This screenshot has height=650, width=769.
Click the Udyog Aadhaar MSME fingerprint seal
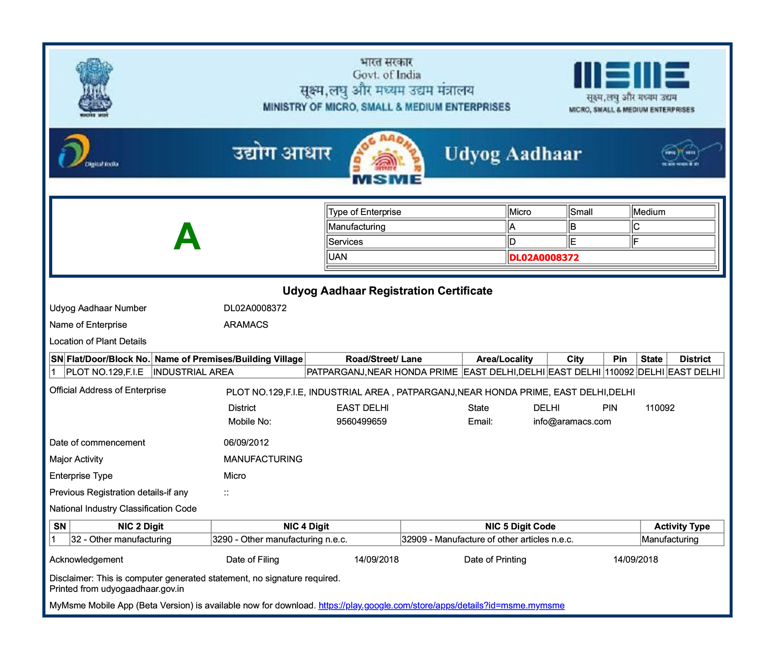pos(387,158)
